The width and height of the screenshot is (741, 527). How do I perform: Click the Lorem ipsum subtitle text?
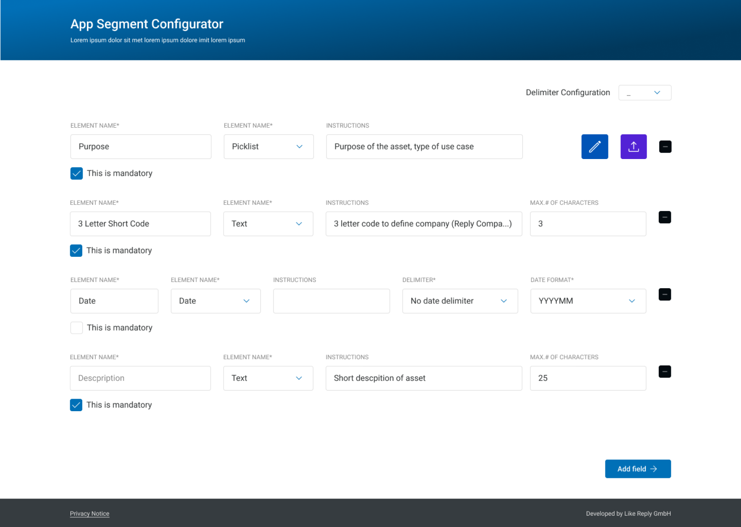(158, 40)
